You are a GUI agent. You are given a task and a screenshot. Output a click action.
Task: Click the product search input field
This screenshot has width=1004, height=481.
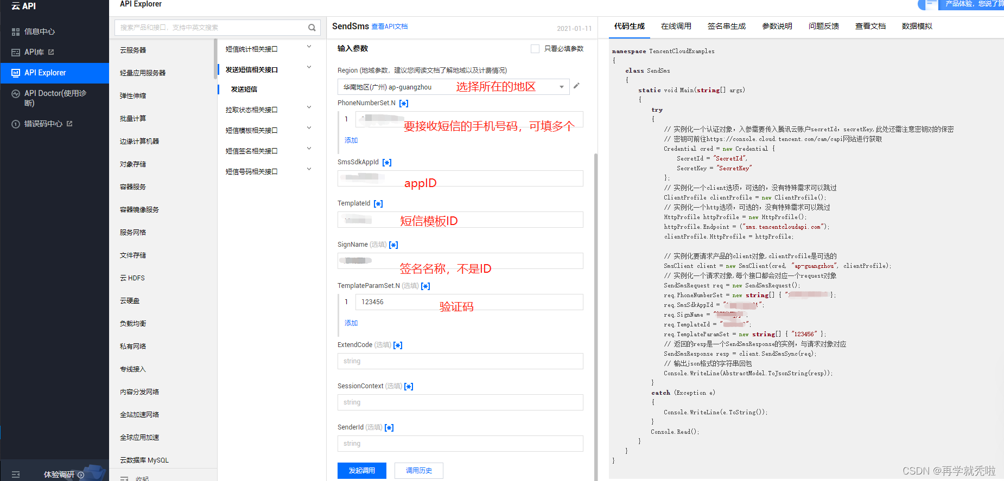point(217,28)
